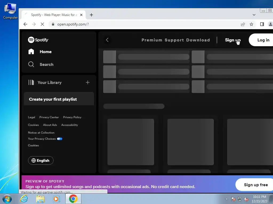Launch Internet Explorer from taskbar
The width and height of the screenshot is (273, 204).
click(24, 199)
